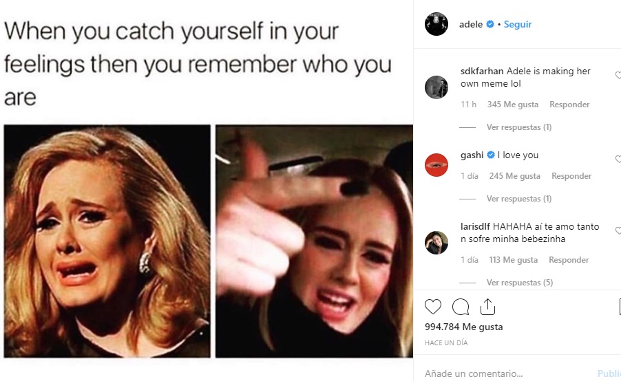Viewport: 621px width, 381px height.
Task: Click adele's verified badge
Action: pos(490,24)
